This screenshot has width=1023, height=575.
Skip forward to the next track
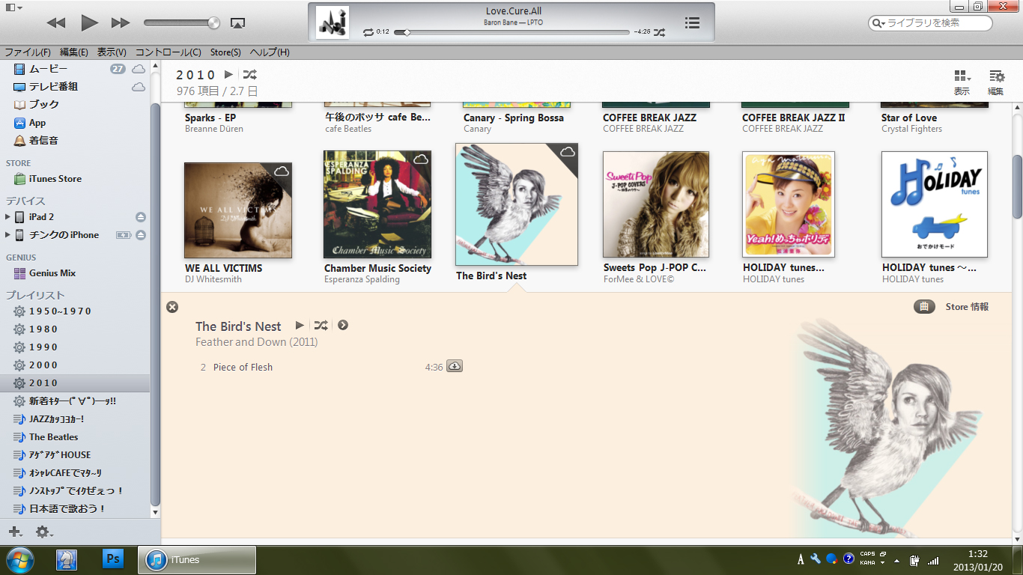pyautogui.click(x=121, y=23)
